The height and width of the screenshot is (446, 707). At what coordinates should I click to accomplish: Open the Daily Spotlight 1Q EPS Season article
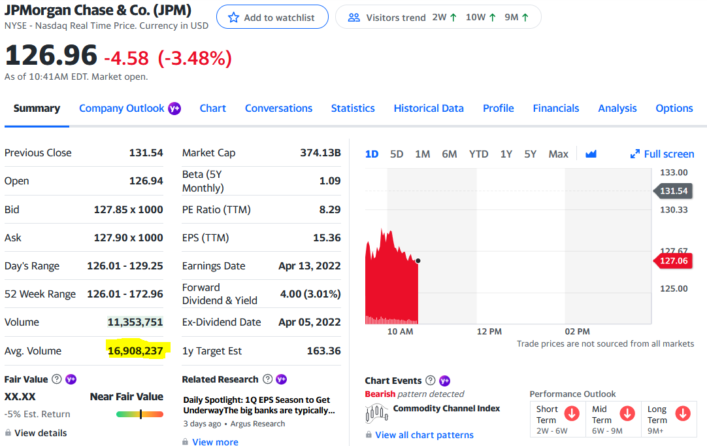(259, 405)
